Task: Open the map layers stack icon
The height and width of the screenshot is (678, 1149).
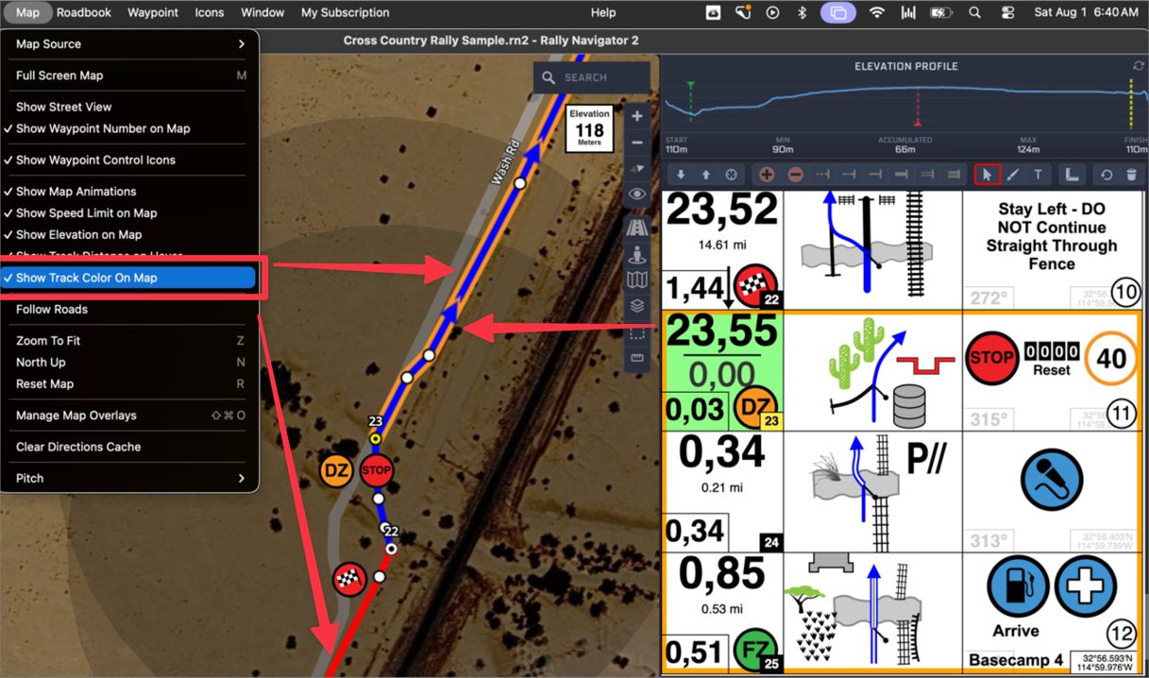Action: (x=637, y=306)
